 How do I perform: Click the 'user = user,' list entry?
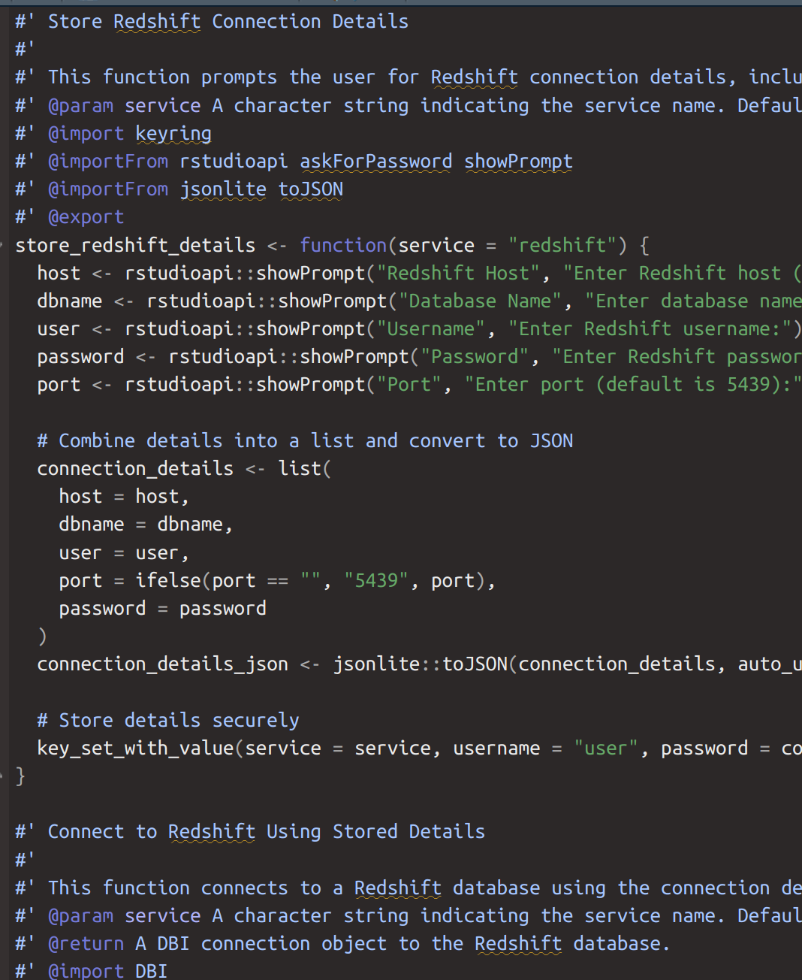(124, 554)
